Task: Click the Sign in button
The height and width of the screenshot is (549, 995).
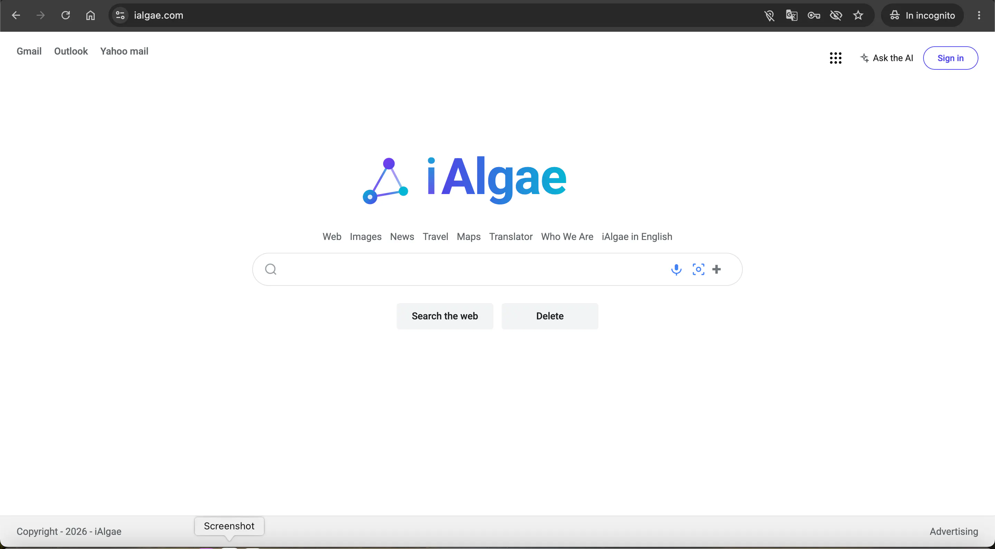Action: point(950,58)
